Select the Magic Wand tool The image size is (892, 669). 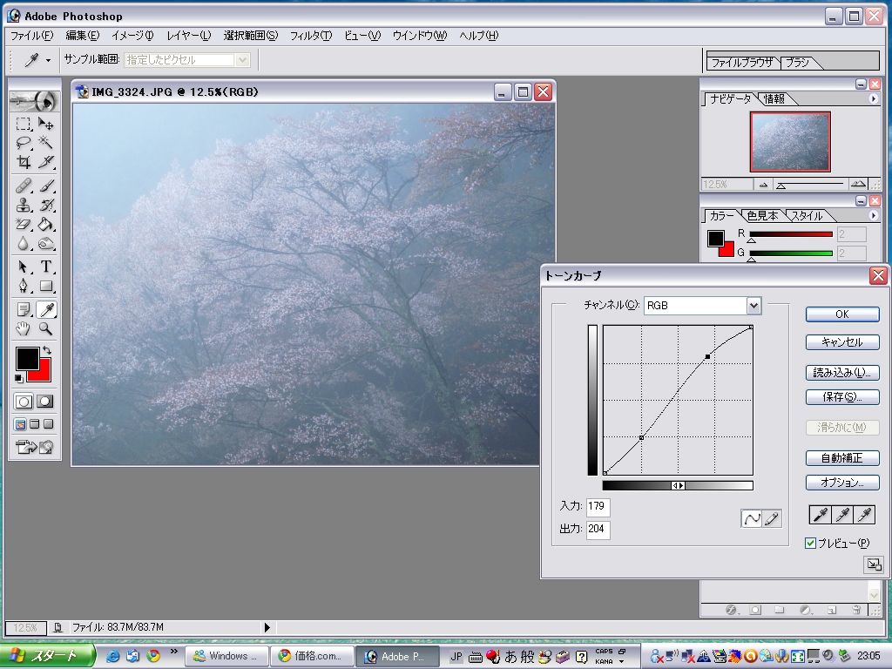coord(45,142)
